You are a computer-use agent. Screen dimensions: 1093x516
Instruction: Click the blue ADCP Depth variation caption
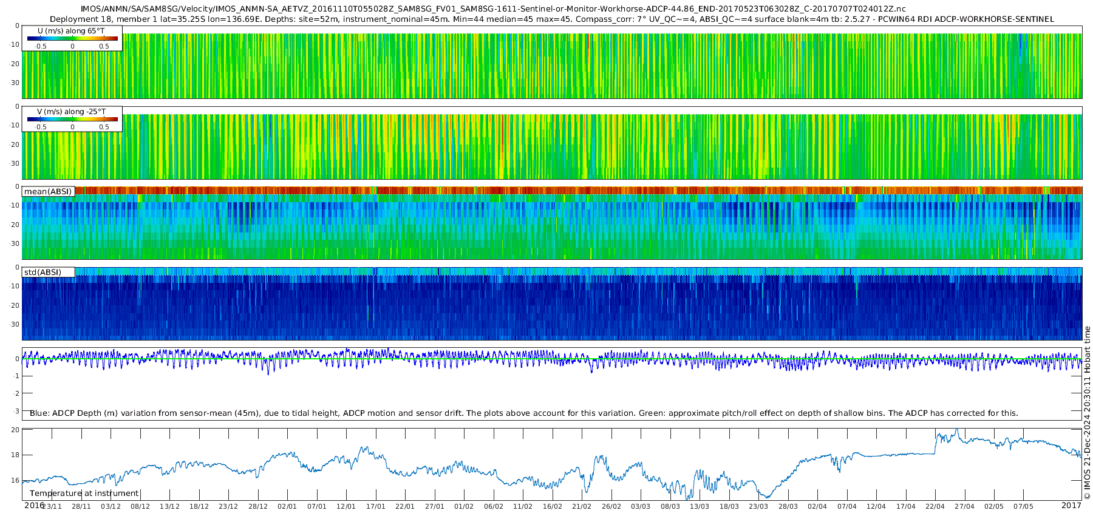523,413
